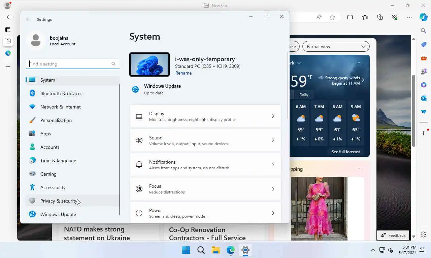Expand weather location dropdown chevron
The image size is (431, 258).
[299, 63]
